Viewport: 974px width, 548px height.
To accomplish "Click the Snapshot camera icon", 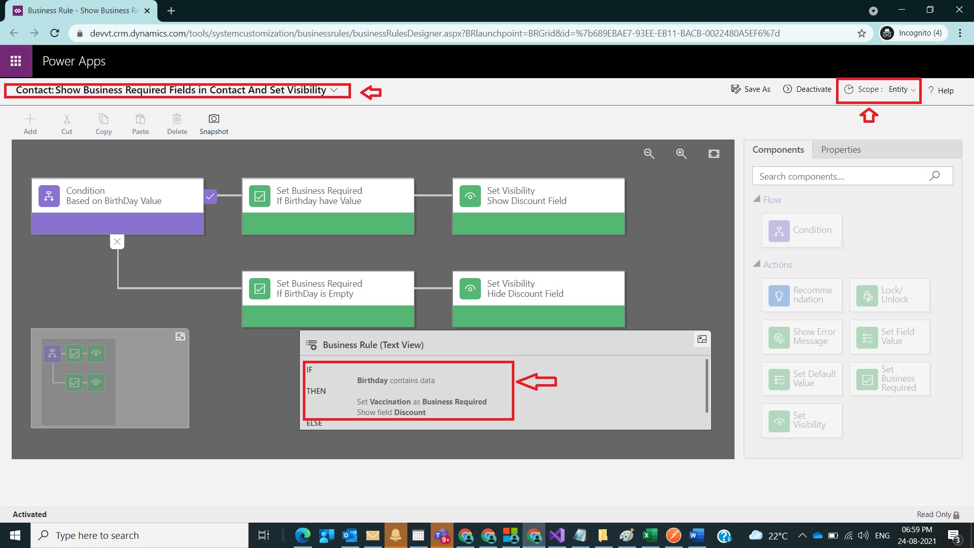I will [x=214, y=119].
